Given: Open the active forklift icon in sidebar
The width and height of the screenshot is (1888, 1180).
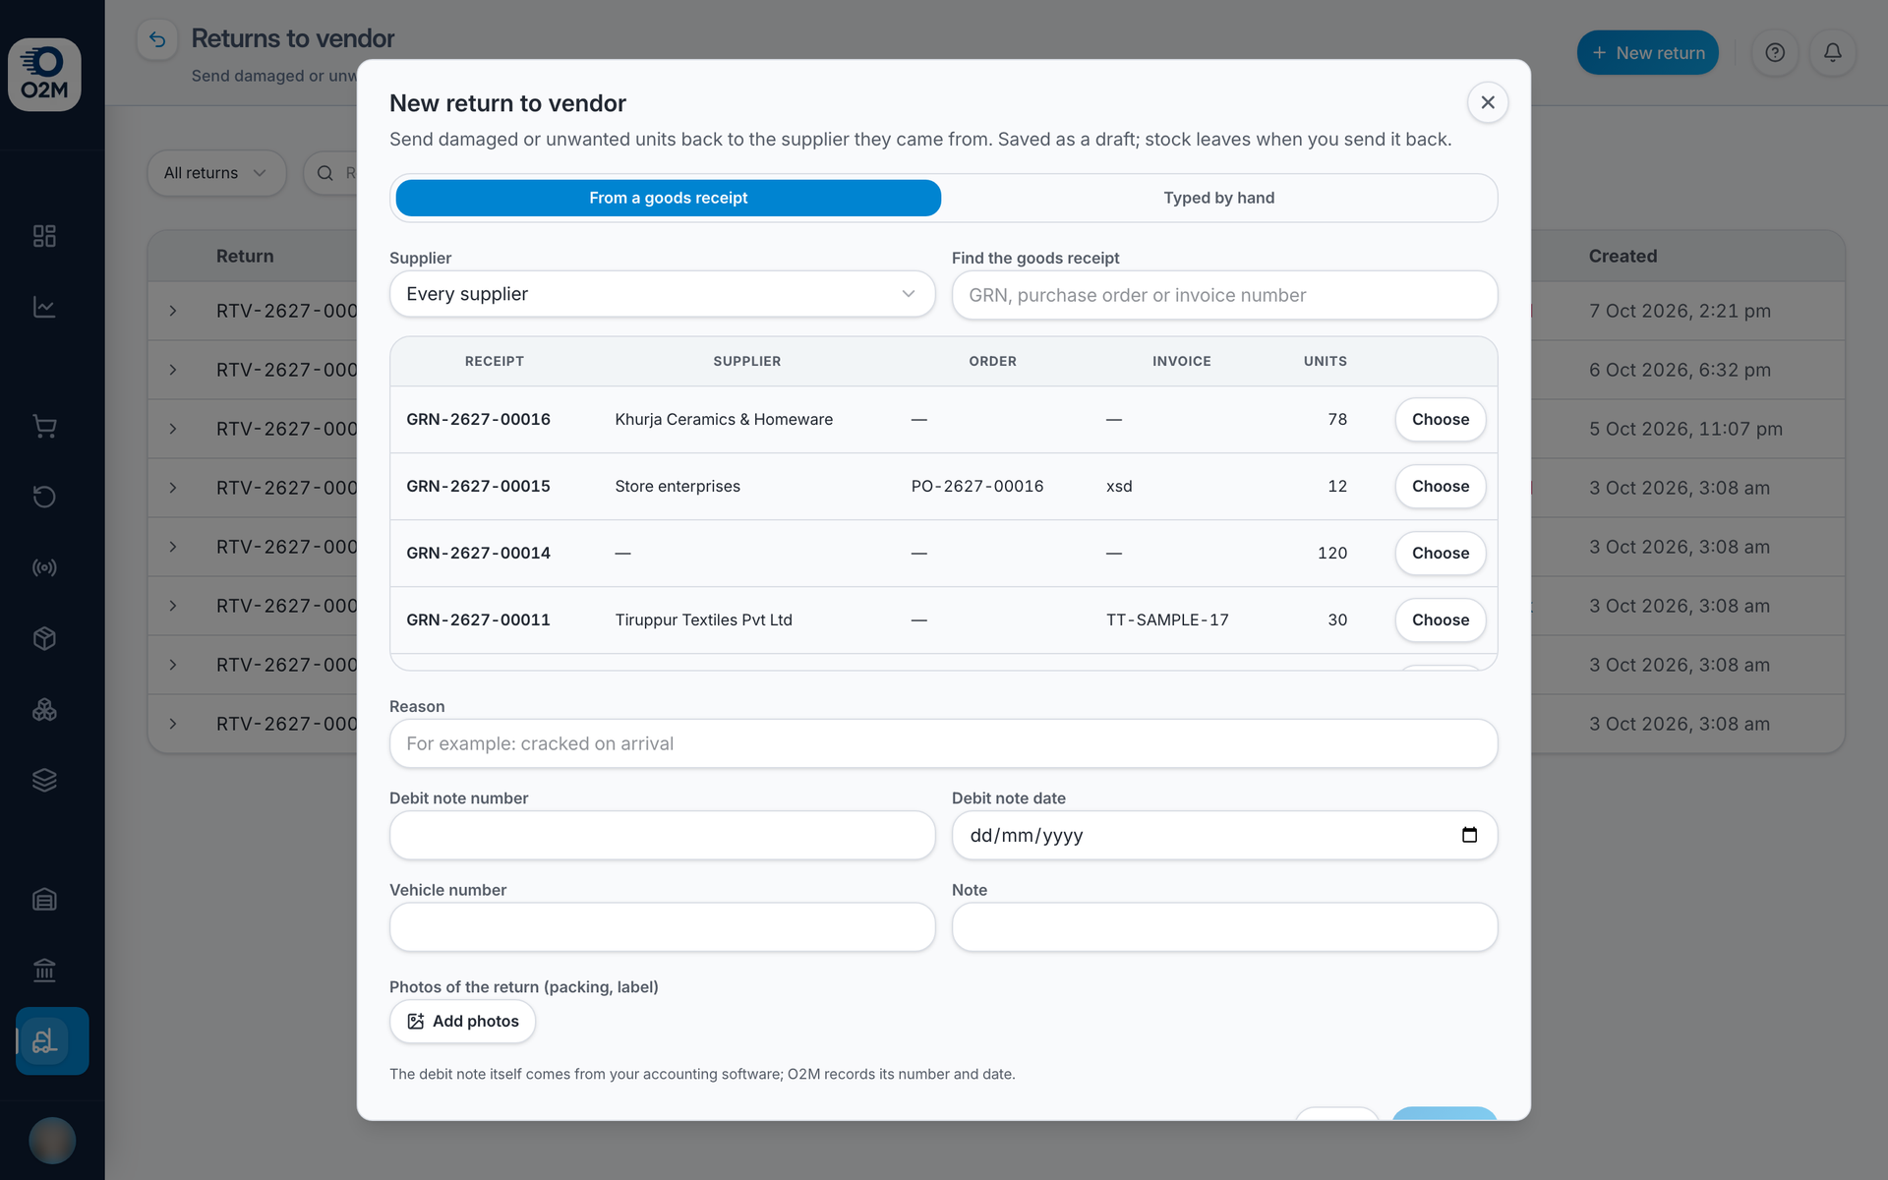Looking at the screenshot, I should coord(52,1040).
